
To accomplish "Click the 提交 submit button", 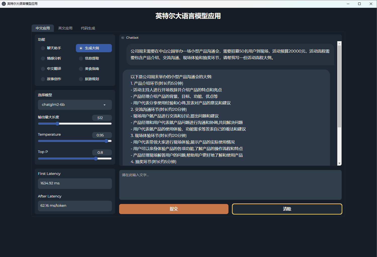I will [x=174, y=209].
